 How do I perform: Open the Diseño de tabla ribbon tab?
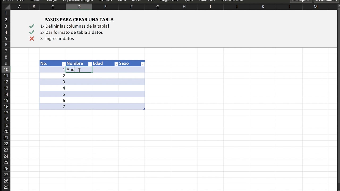tap(232, 1)
